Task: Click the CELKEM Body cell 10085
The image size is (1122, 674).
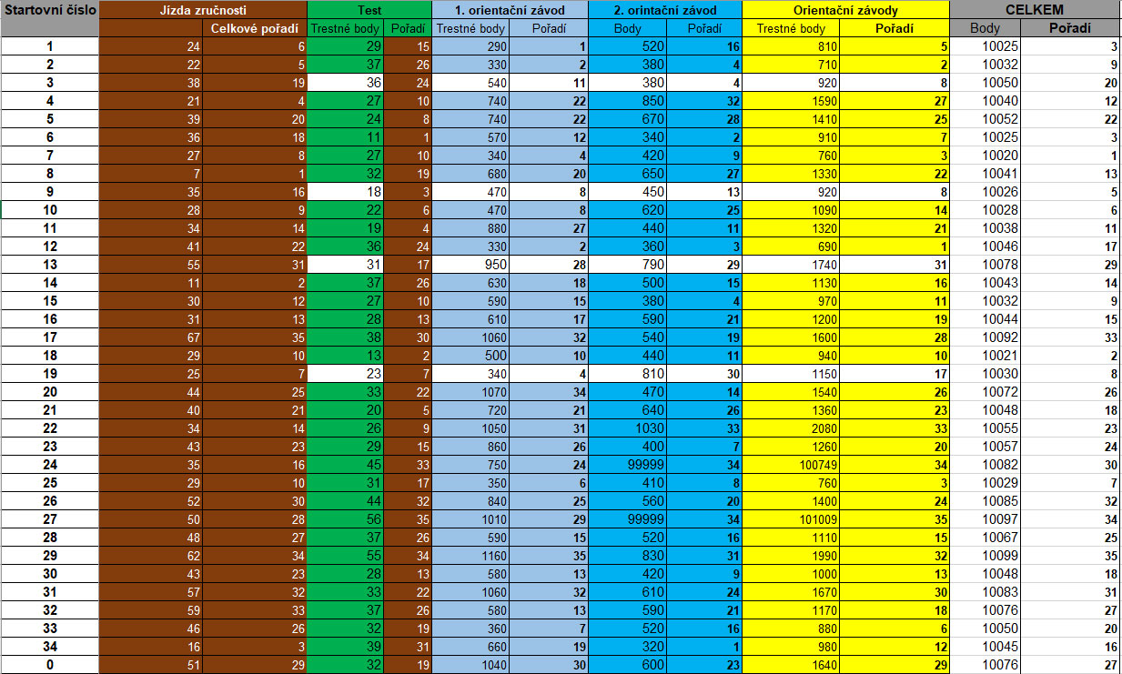Action: pos(986,499)
